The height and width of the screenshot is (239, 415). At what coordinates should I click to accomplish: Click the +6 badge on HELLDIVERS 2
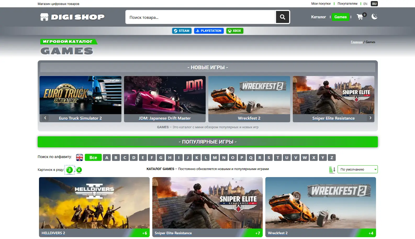coord(145,233)
